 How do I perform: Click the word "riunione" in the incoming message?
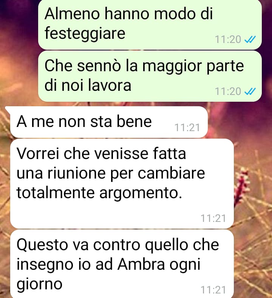click(x=76, y=173)
